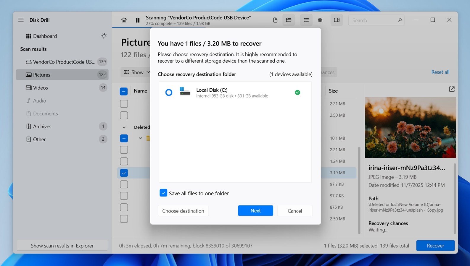Select the list view icon
The image size is (470, 266).
tap(306, 20)
